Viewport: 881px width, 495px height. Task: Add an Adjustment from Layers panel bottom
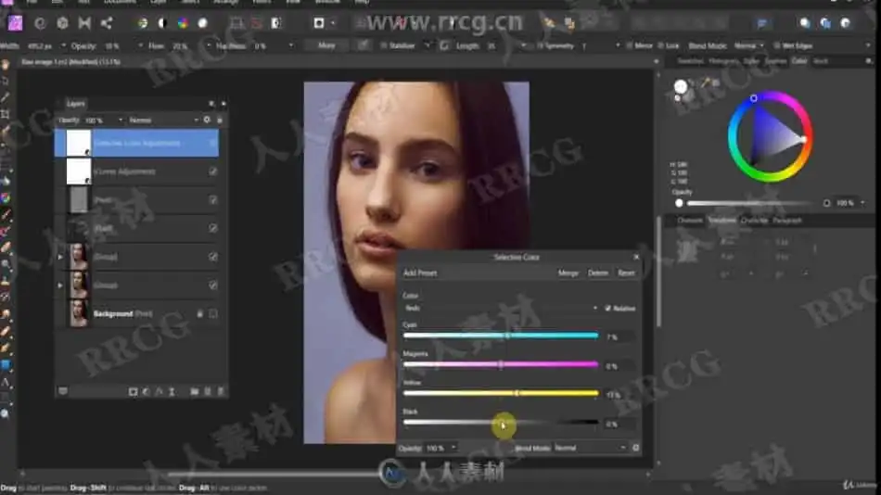[x=147, y=391]
